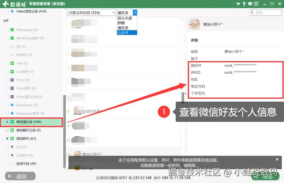Open the chat feedback bubble icon

tap(250, 4)
